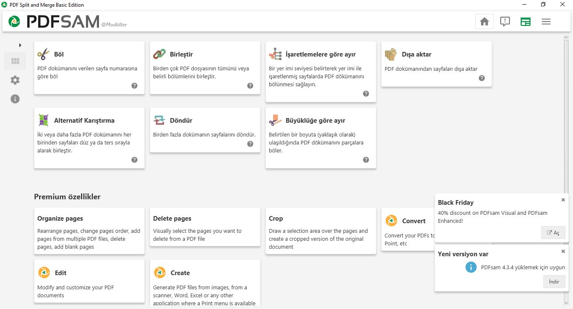
Task: Show help for İşaretlemelere göre ayır
Action: [366, 93]
